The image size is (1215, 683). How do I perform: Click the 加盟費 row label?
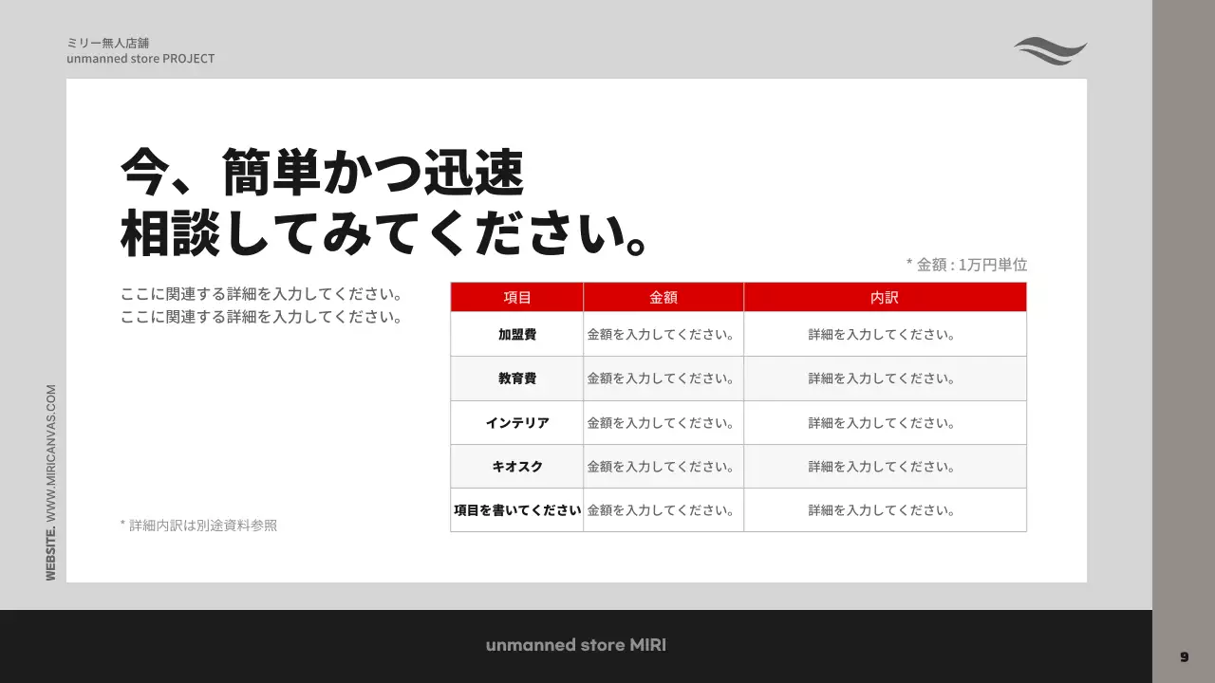point(517,333)
